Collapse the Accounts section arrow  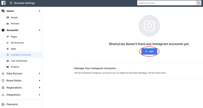click(40, 30)
